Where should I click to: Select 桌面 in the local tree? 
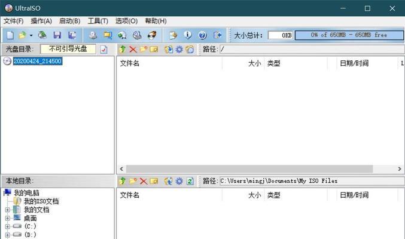(x=31, y=218)
